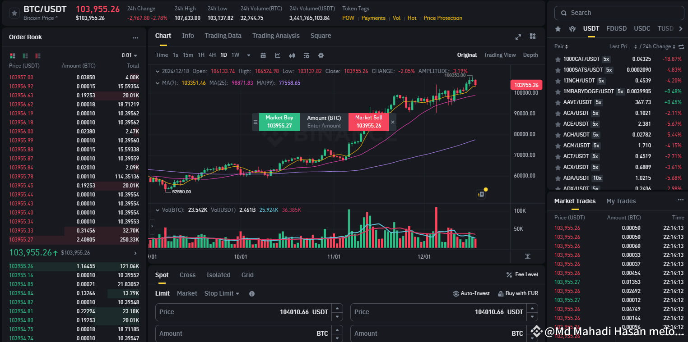The height and width of the screenshot is (342, 688).
Task: Add BTC/USDT to favorites with star icon
Action: pyautogui.click(x=14, y=13)
